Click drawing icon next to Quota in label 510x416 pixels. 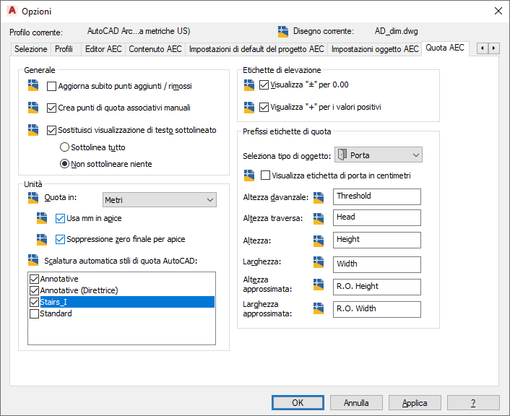tap(33, 198)
